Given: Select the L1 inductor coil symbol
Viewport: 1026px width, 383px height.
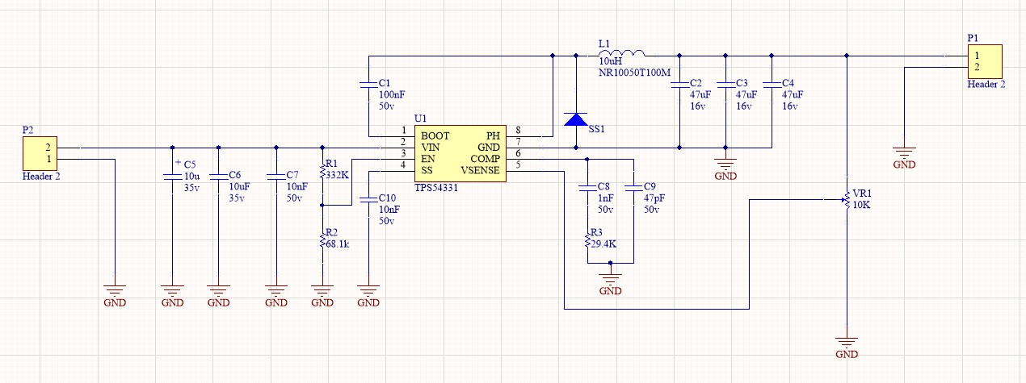Looking at the screenshot, I should pyautogui.click(x=621, y=54).
